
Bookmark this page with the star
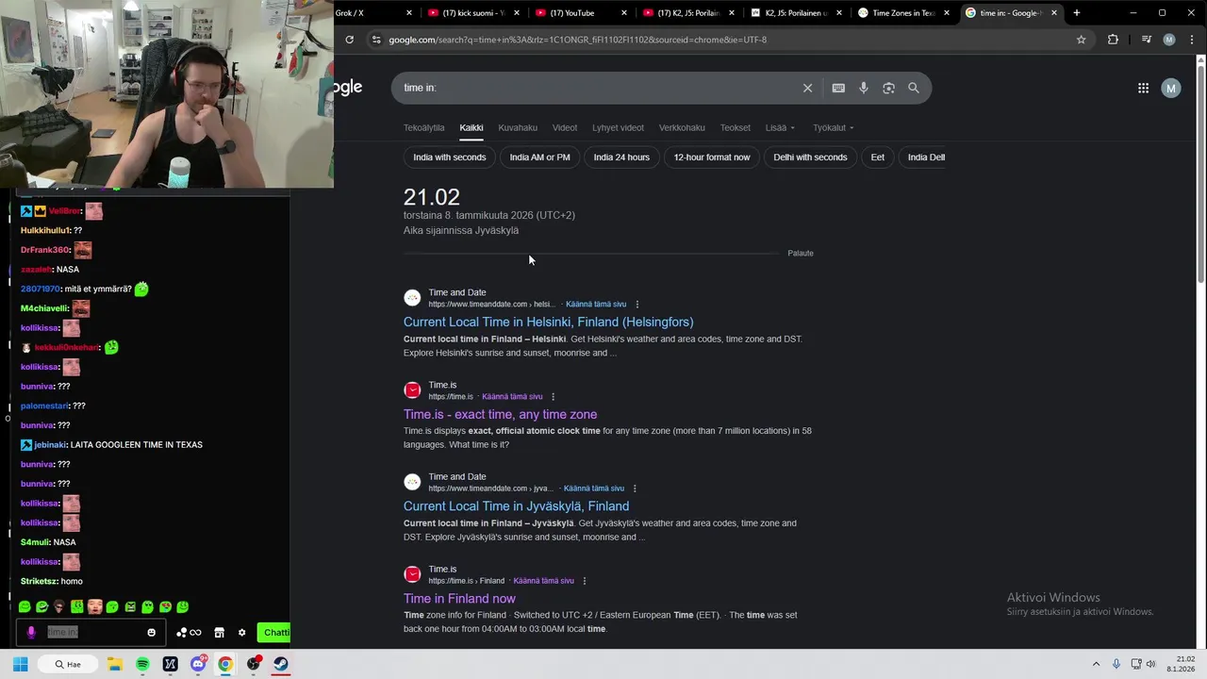point(1082,40)
